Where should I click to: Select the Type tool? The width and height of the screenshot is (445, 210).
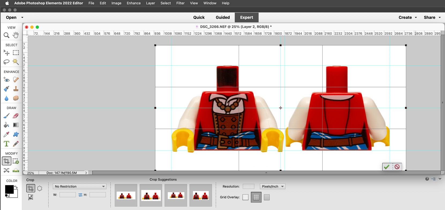coord(6,144)
